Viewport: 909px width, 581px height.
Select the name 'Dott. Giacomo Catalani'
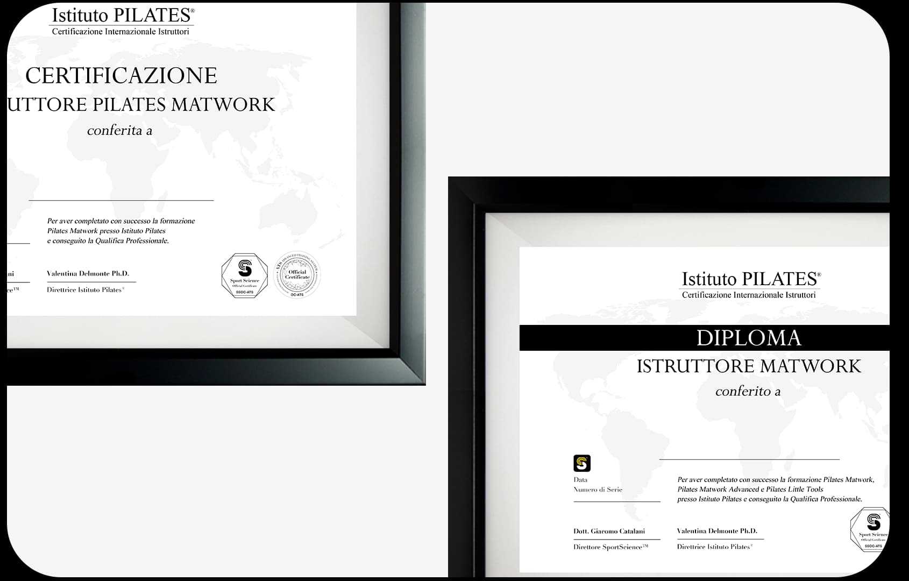[x=609, y=531]
